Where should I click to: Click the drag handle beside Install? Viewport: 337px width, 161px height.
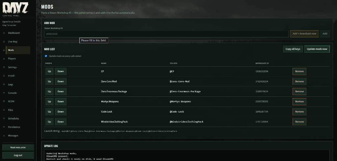point(4,75)
